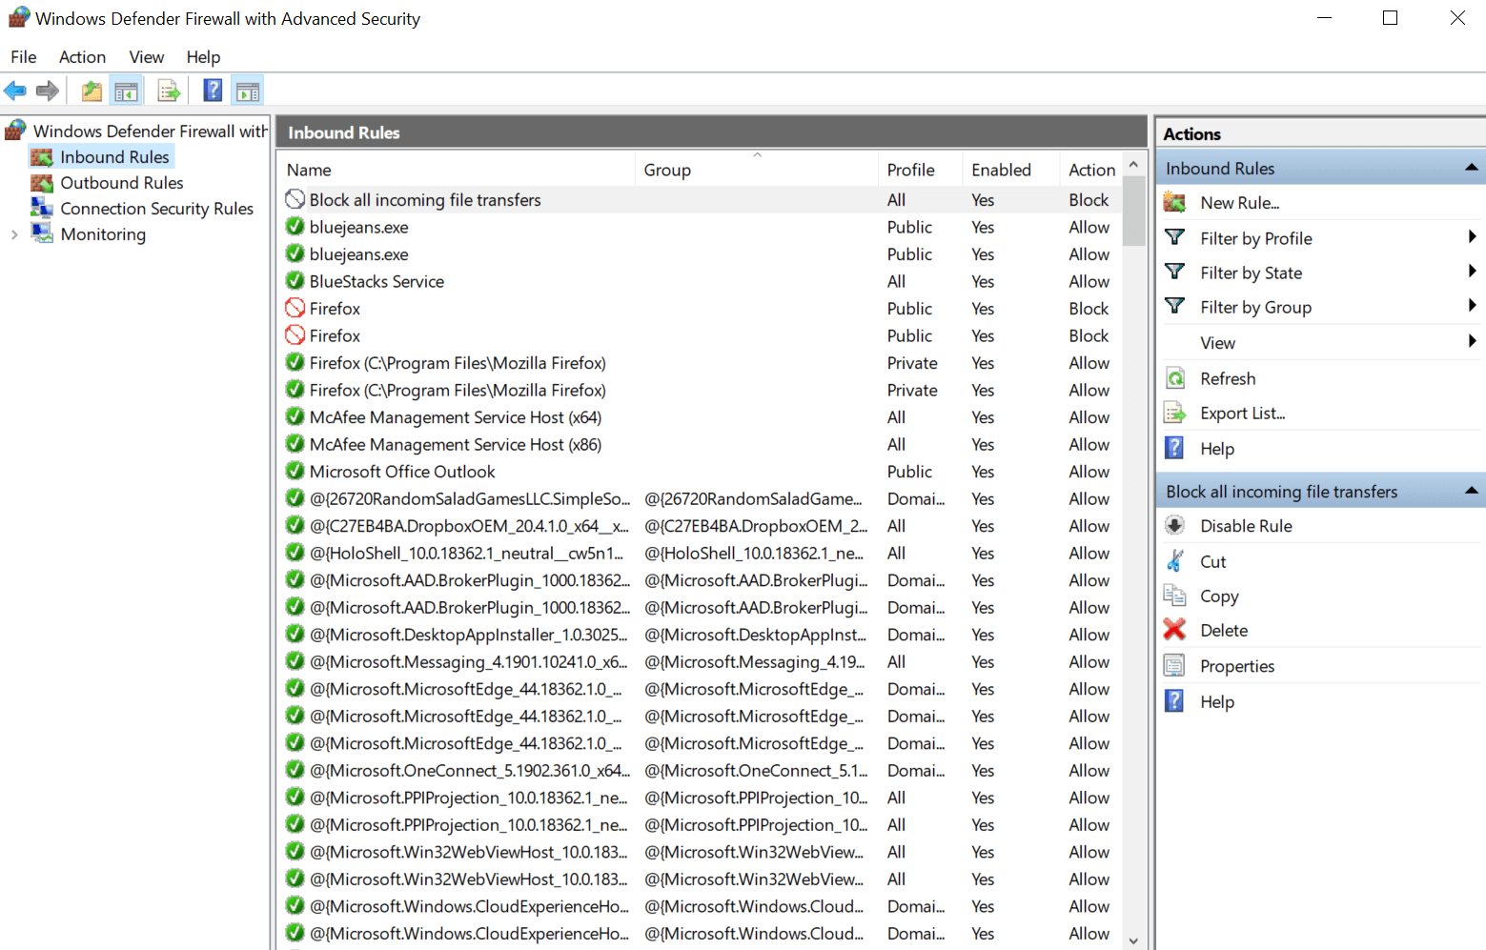Collapse the Inbound Rules actions section
The height and width of the screenshot is (950, 1486).
point(1471,169)
